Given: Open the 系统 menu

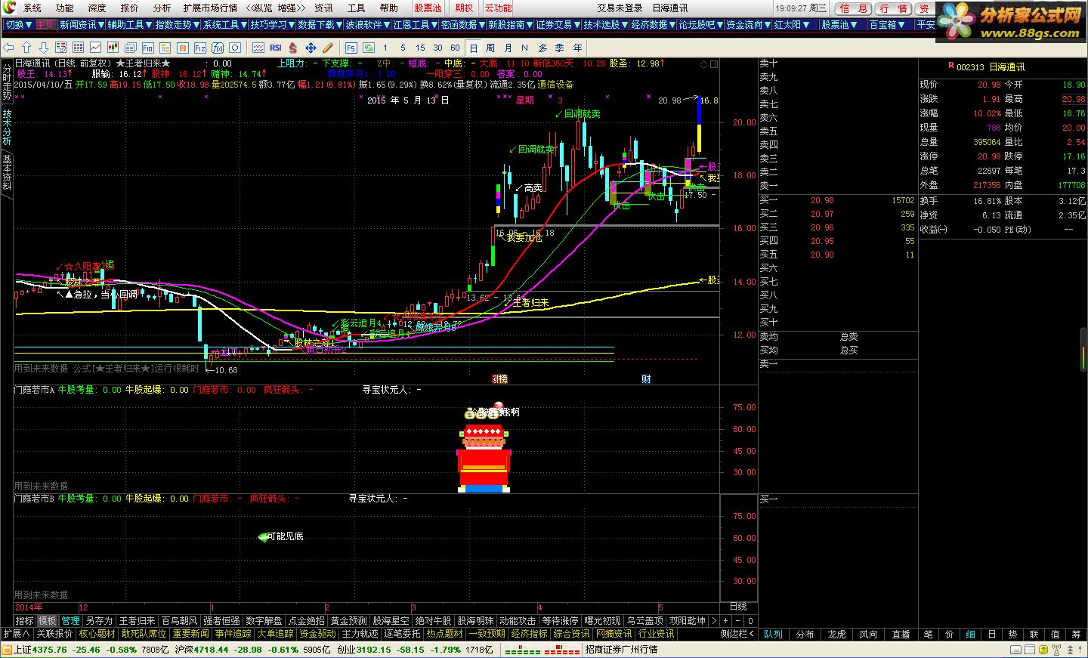Looking at the screenshot, I should click(32, 8).
